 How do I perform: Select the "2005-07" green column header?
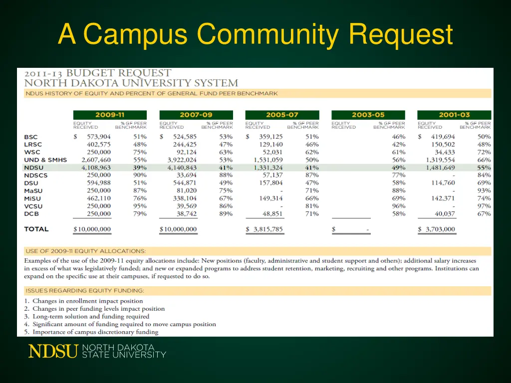282,115
